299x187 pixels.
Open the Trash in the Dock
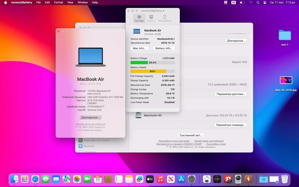click(x=285, y=179)
